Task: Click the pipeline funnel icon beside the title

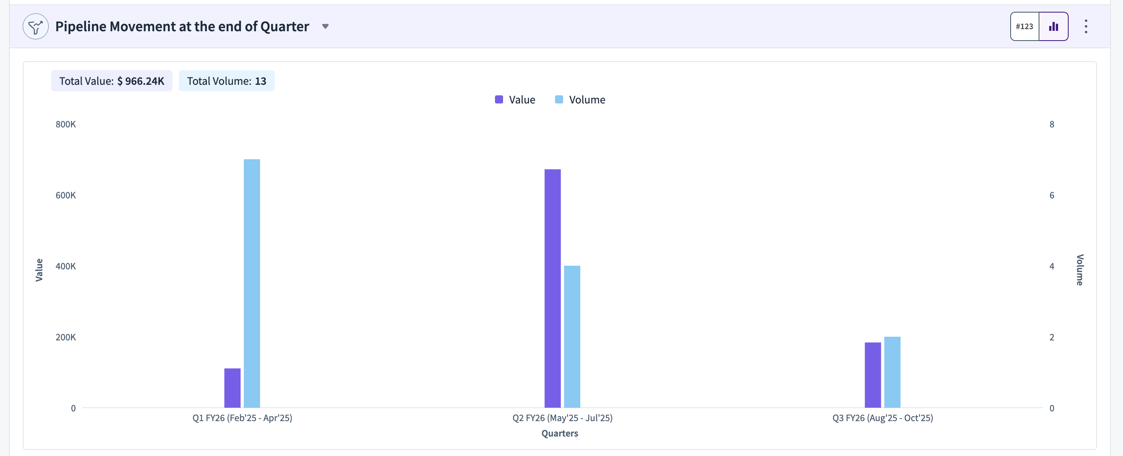Action: (x=35, y=27)
